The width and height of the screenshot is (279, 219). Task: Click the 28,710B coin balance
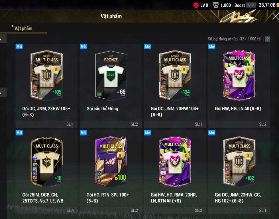click(267, 5)
